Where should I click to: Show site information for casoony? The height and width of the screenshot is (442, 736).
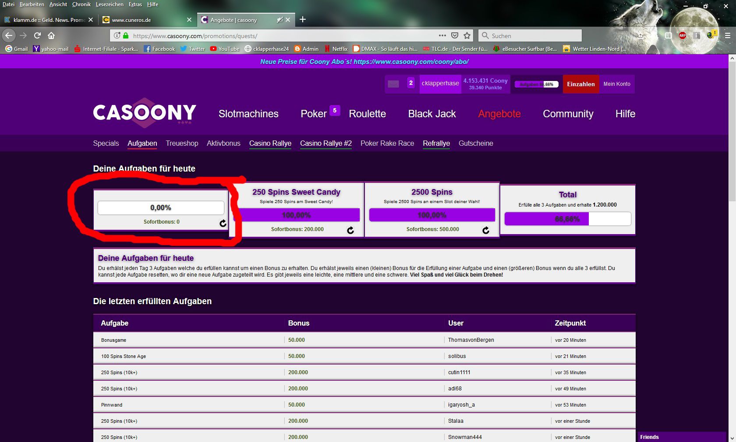coord(117,35)
